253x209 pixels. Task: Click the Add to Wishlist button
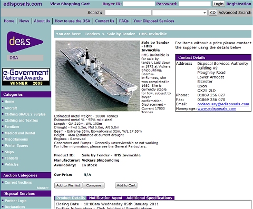[68, 185]
